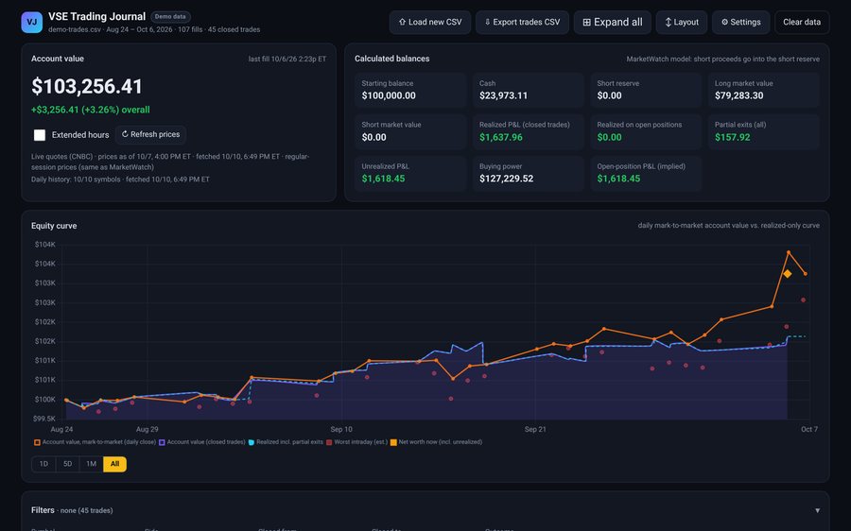Collapse the Filters panel arrow
Viewport: 851px width, 531px height.
817,510
